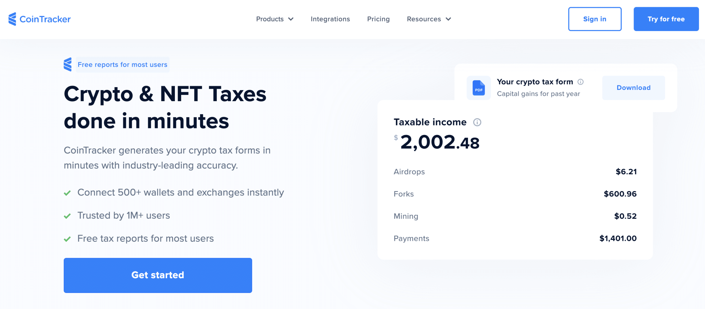Click Try for free button
The width and height of the screenshot is (705, 309).
(667, 19)
